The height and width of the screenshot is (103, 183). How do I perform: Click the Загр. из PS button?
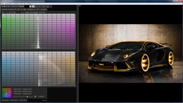[14, 100]
